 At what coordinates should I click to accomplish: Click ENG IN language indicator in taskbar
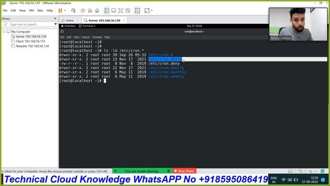274,180
